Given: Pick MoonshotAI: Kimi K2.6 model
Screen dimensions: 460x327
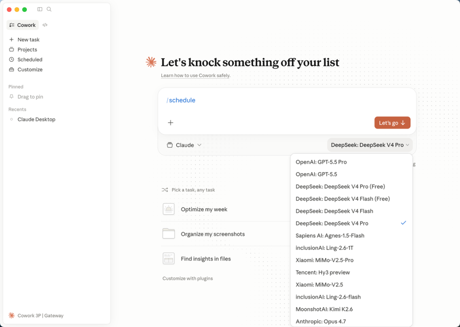Looking at the screenshot, I should point(324,309).
